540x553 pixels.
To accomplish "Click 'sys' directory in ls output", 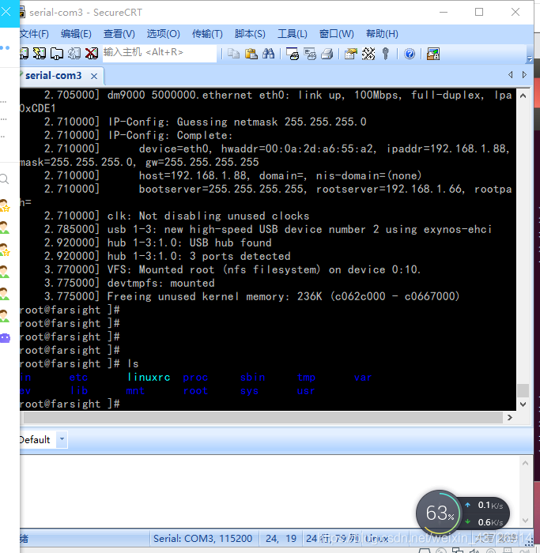I will pos(249,391).
